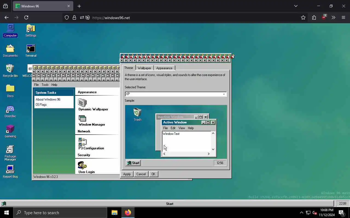The image size is (350, 218).
Task: Open the Firefox tab list dropdown
Action: [296, 6]
